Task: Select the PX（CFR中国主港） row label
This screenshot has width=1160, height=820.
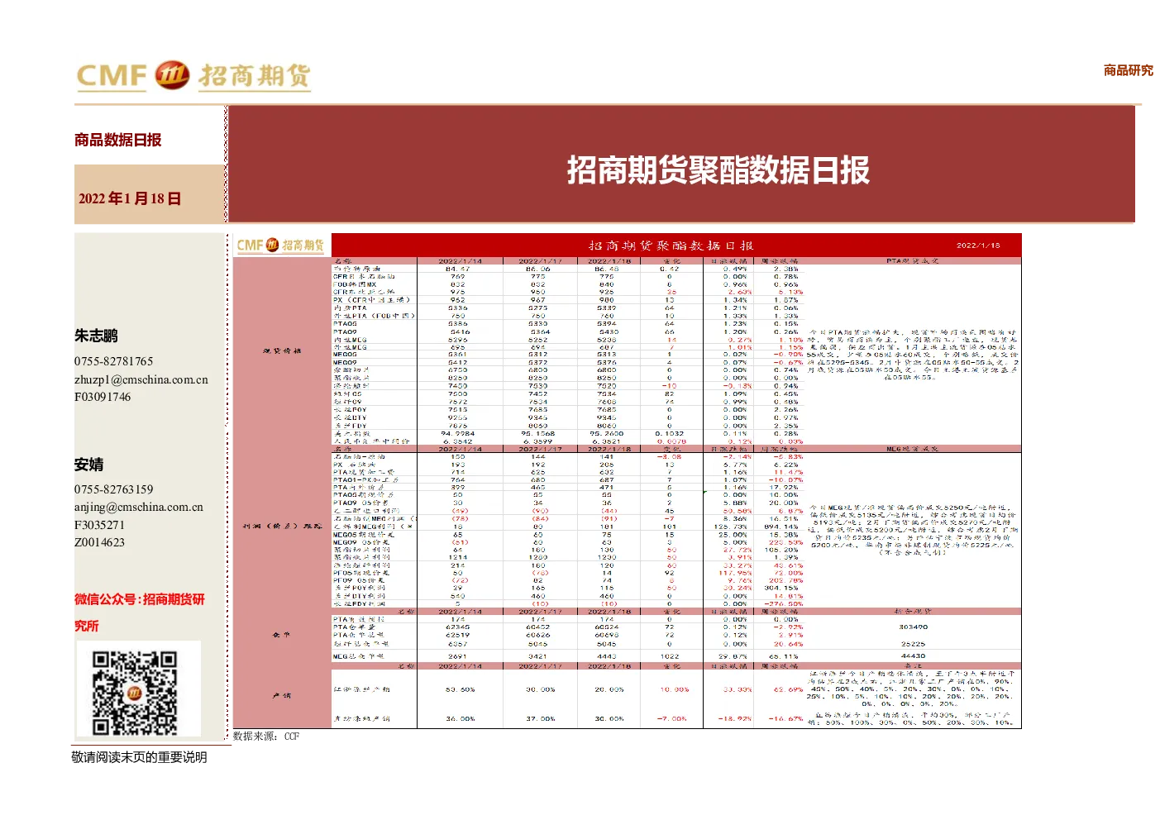Action: click(372, 300)
